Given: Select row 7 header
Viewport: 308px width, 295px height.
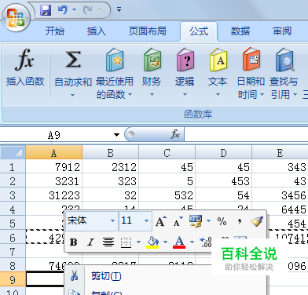Looking at the screenshot, I should [x=13, y=252].
